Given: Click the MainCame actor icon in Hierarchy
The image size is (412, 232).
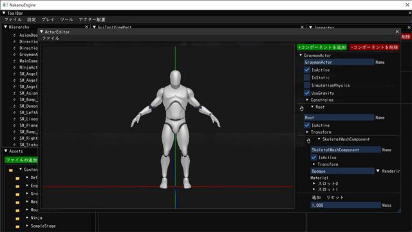Looking at the screenshot, I should [x=14, y=61].
